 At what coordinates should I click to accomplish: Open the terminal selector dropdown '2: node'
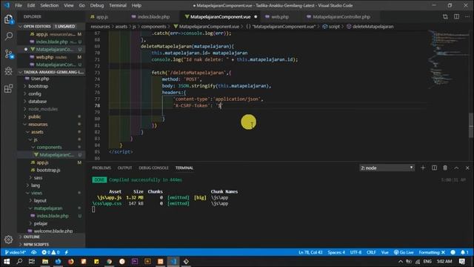(x=387, y=168)
